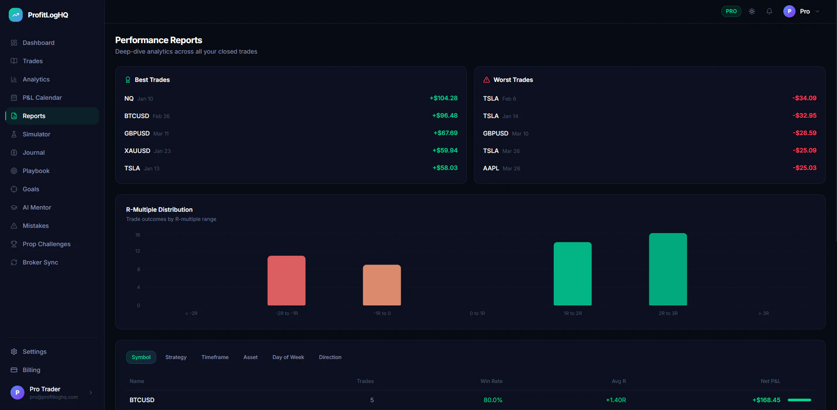Expand the Pro account dropdown chevron

[817, 11]
